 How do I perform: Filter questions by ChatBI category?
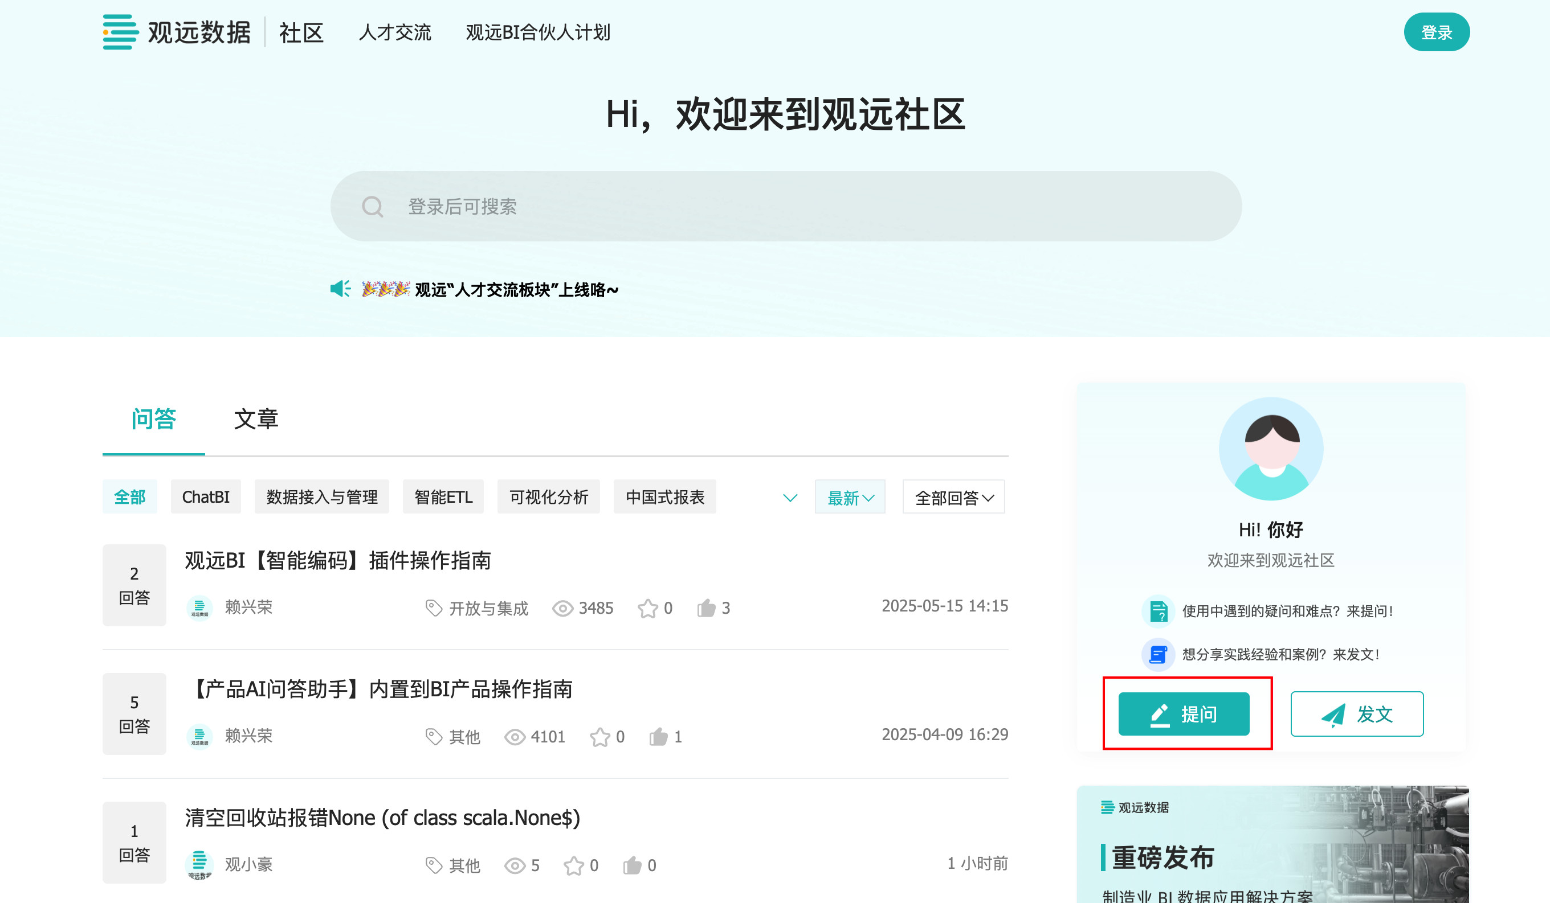[206, 496]
